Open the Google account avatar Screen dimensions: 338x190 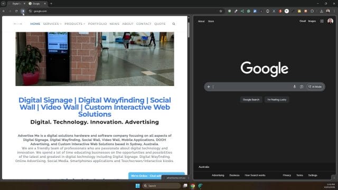point(330,21)
